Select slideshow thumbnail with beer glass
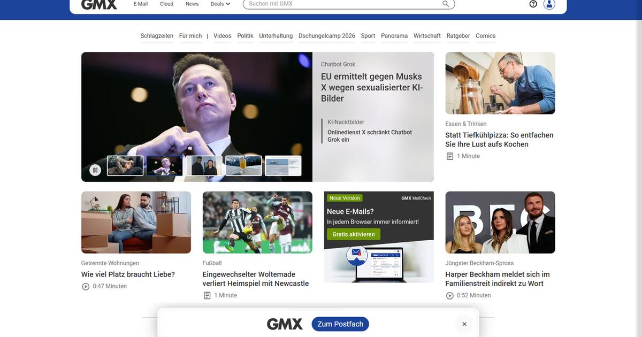The image size is (642, 337). (x=244, y=166)
